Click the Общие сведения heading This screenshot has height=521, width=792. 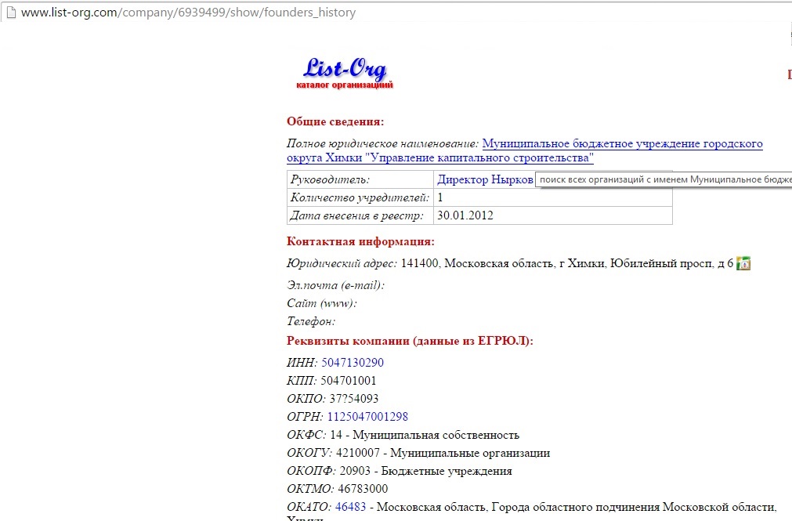[335, 121]
